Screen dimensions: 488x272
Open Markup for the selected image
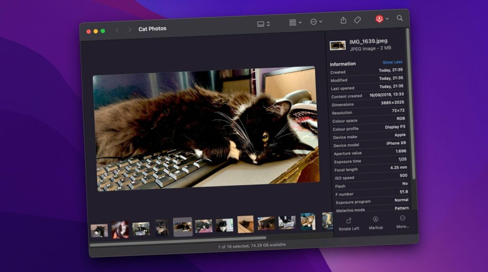coord(376,222)
